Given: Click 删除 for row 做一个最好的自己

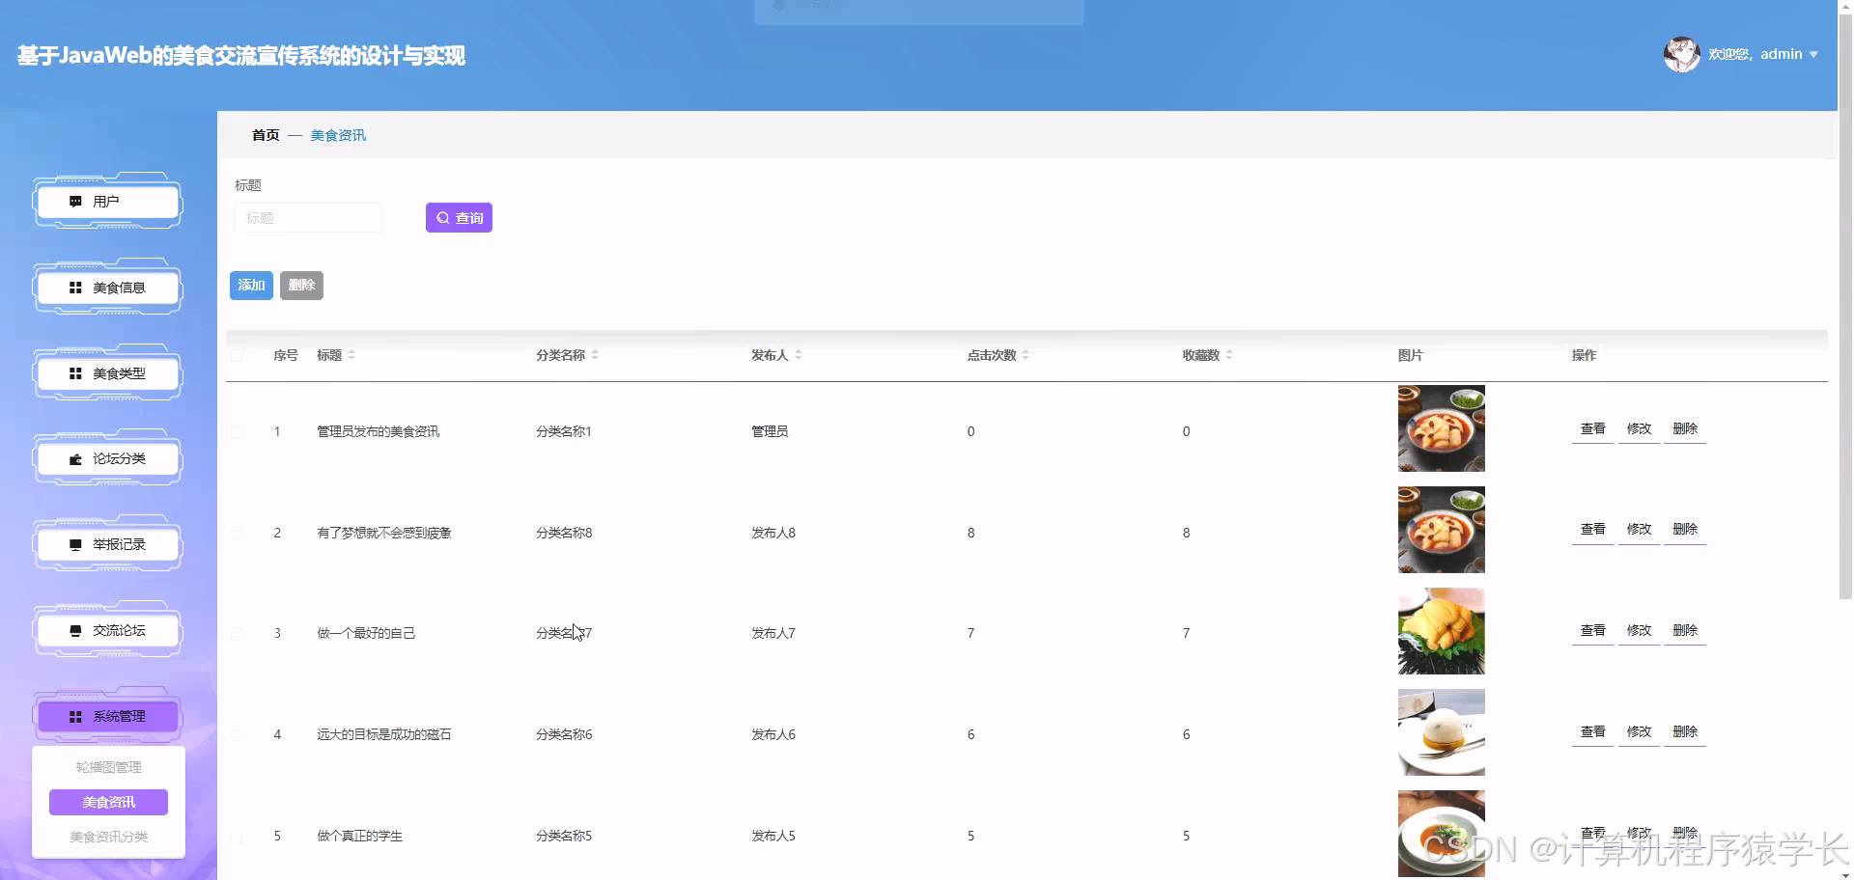Looking at the screenshot, I should coord(1685,631).
